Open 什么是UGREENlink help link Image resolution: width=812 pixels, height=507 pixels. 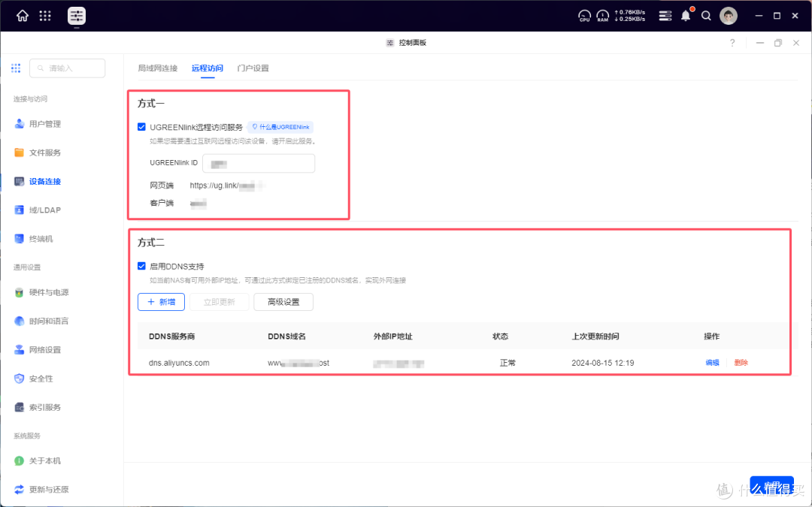click(x=280, y=127)
